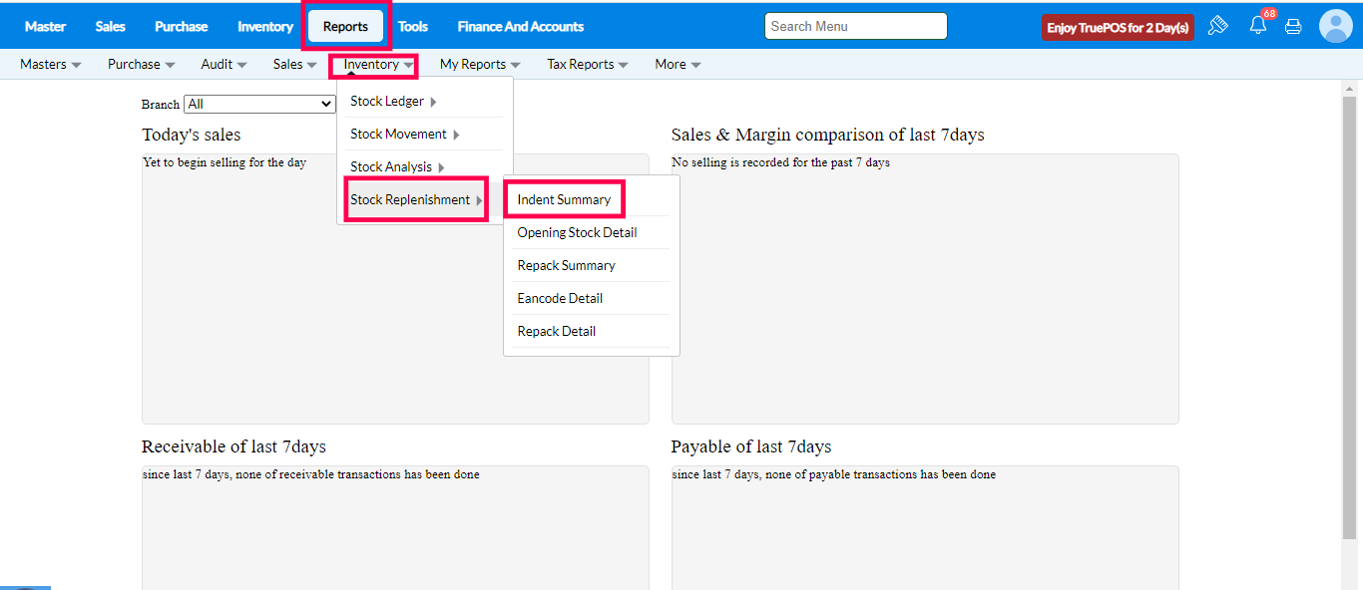Expand the Inventory reports submenu dropdown
The height and width of the screenshot is (590, 1363).
pyautogui.click(x=379, y=65)
